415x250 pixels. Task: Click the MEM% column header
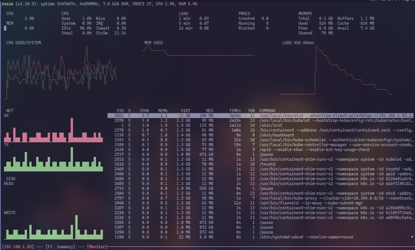(x=163, y=111)
